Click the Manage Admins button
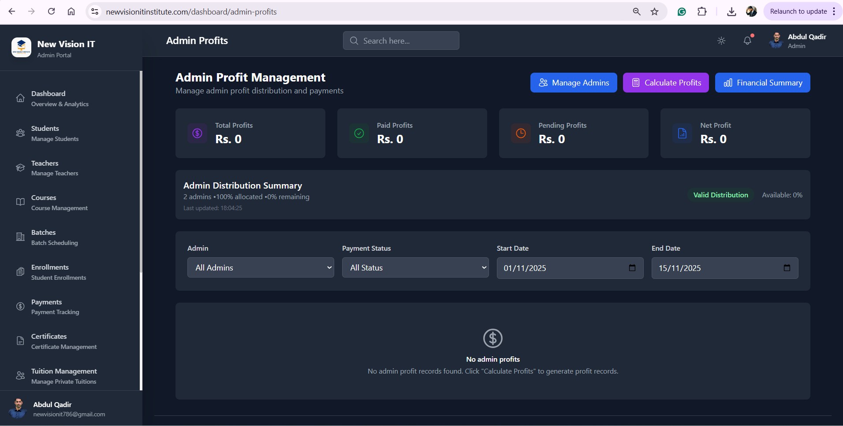Viewport: 843px width, 426px height. pyautogui.click(x=573, y=83)
